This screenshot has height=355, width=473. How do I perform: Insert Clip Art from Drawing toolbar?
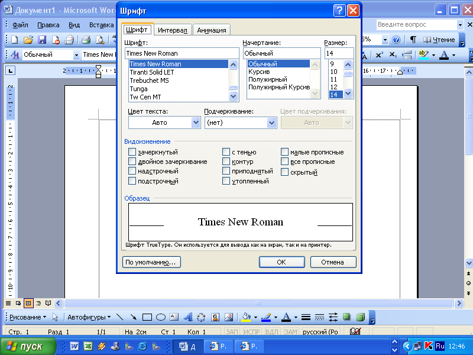point(215,317)
